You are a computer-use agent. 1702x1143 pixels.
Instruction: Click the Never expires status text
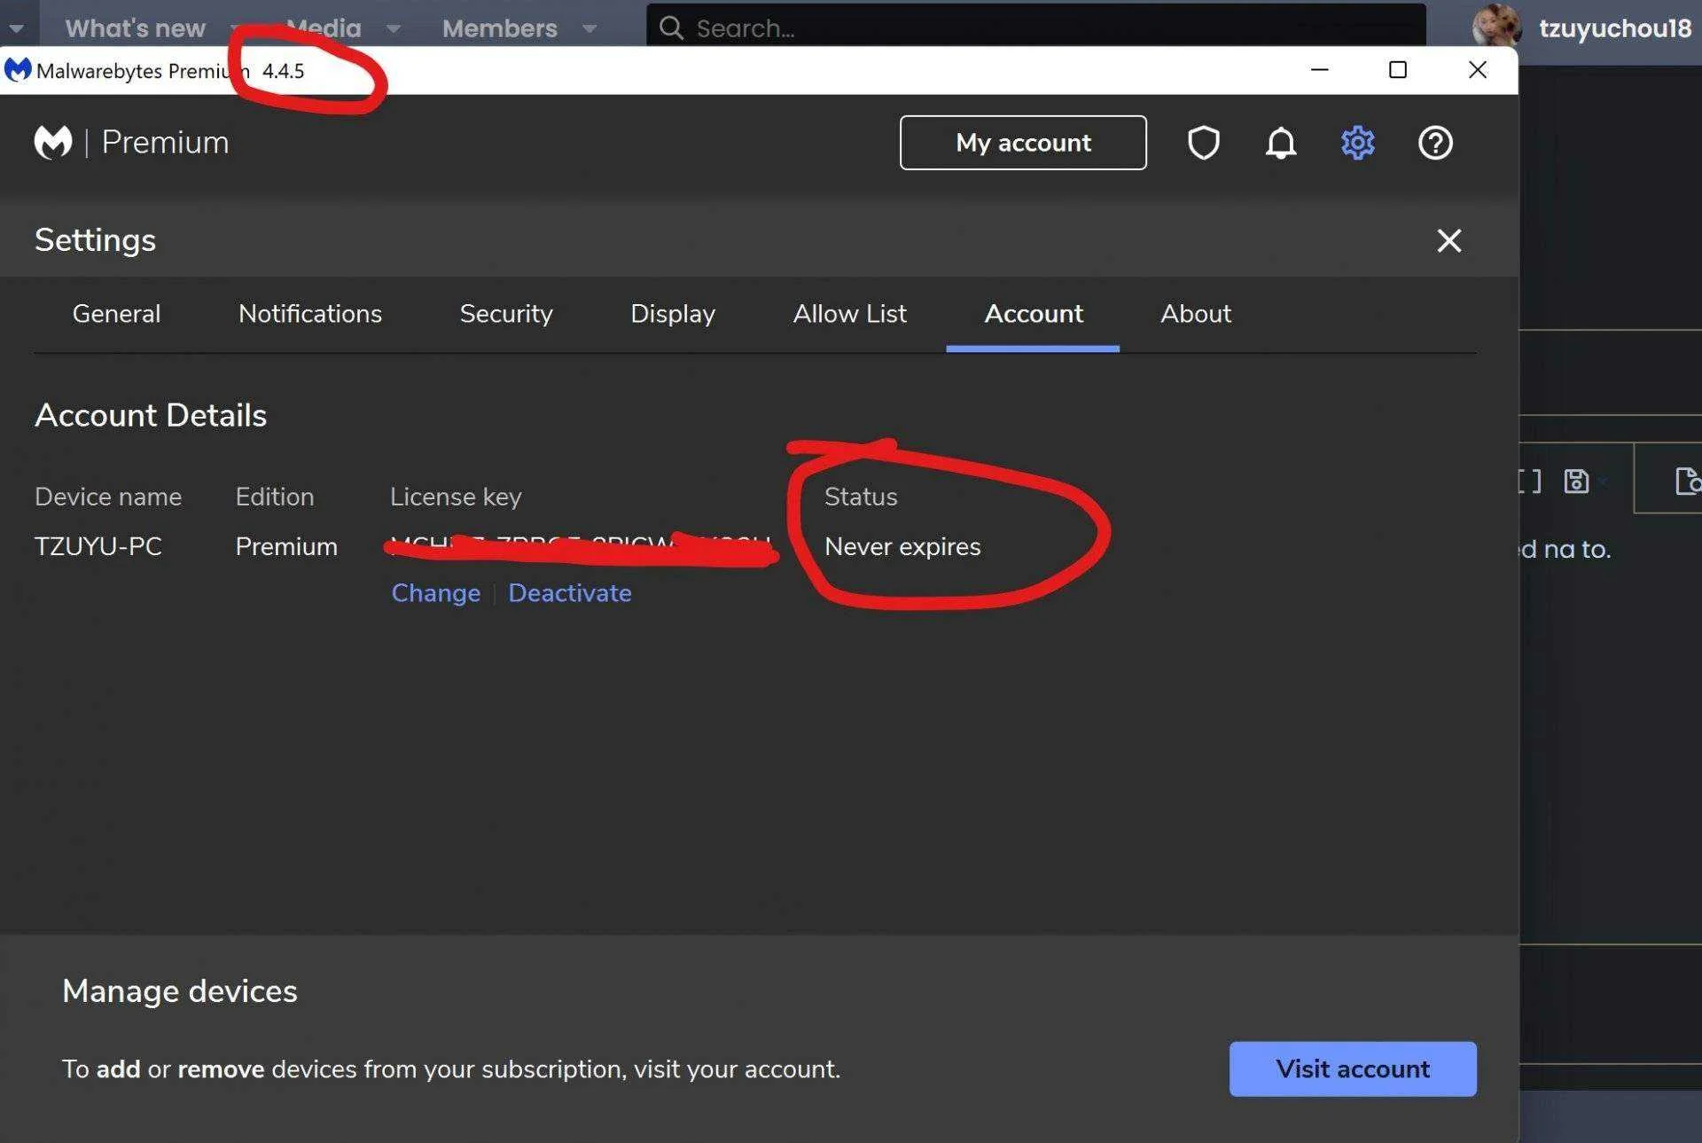902,546
